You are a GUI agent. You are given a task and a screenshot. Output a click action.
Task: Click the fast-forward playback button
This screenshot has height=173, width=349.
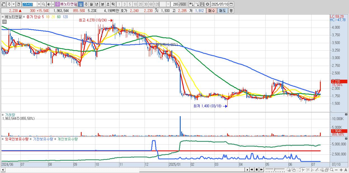pos(261,170)
